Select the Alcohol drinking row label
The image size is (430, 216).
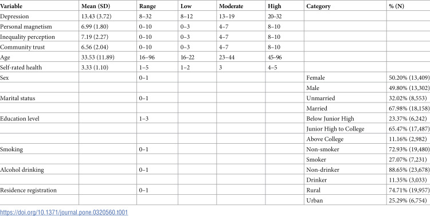pyautogui.click(x=22, y=170)
